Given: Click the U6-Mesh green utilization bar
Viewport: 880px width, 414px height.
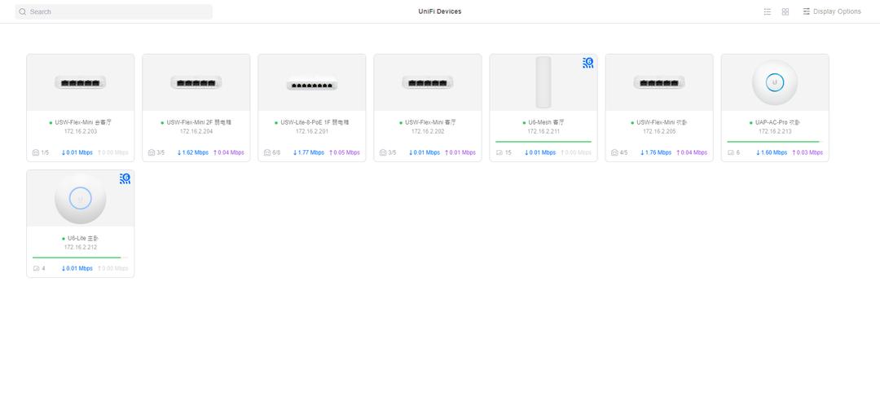Looking at the screenshot, I should [543, 142].
